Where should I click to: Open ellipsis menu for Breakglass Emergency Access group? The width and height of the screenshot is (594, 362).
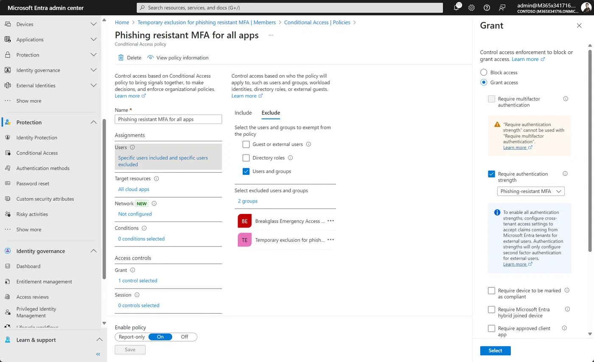point(331,221)
